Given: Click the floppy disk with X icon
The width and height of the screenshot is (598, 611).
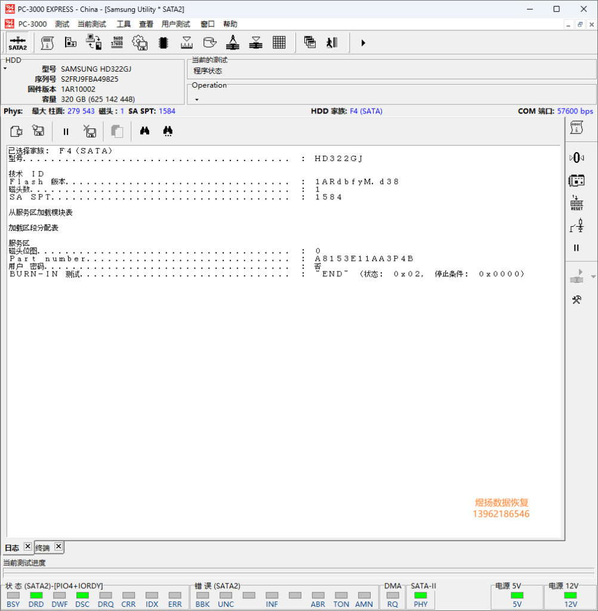Looking at the screenshot, I should [x=90, y=131].
